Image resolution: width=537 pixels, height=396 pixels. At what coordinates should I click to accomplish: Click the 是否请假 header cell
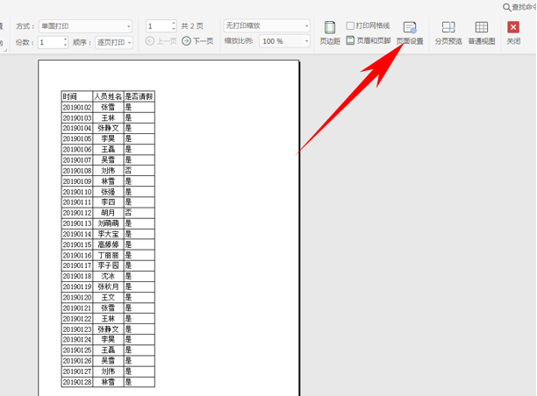[139, 96]
